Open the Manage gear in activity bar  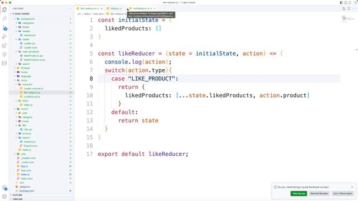pyautogui.click(x=4, y=197)
